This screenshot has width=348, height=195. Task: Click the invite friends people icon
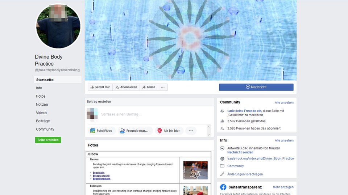tap(222, 111)
